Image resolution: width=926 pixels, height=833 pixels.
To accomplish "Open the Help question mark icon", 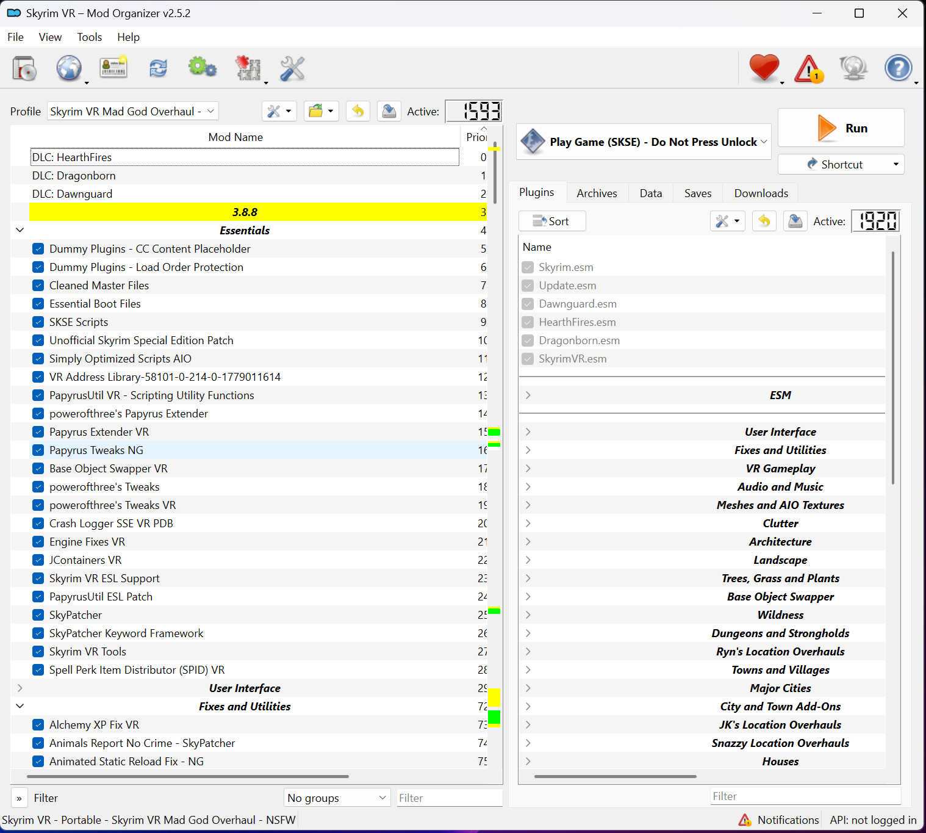I will point(898,68).
